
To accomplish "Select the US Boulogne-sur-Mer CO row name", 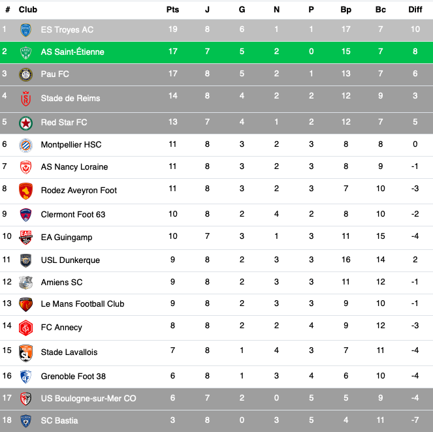I will [88, 398].
